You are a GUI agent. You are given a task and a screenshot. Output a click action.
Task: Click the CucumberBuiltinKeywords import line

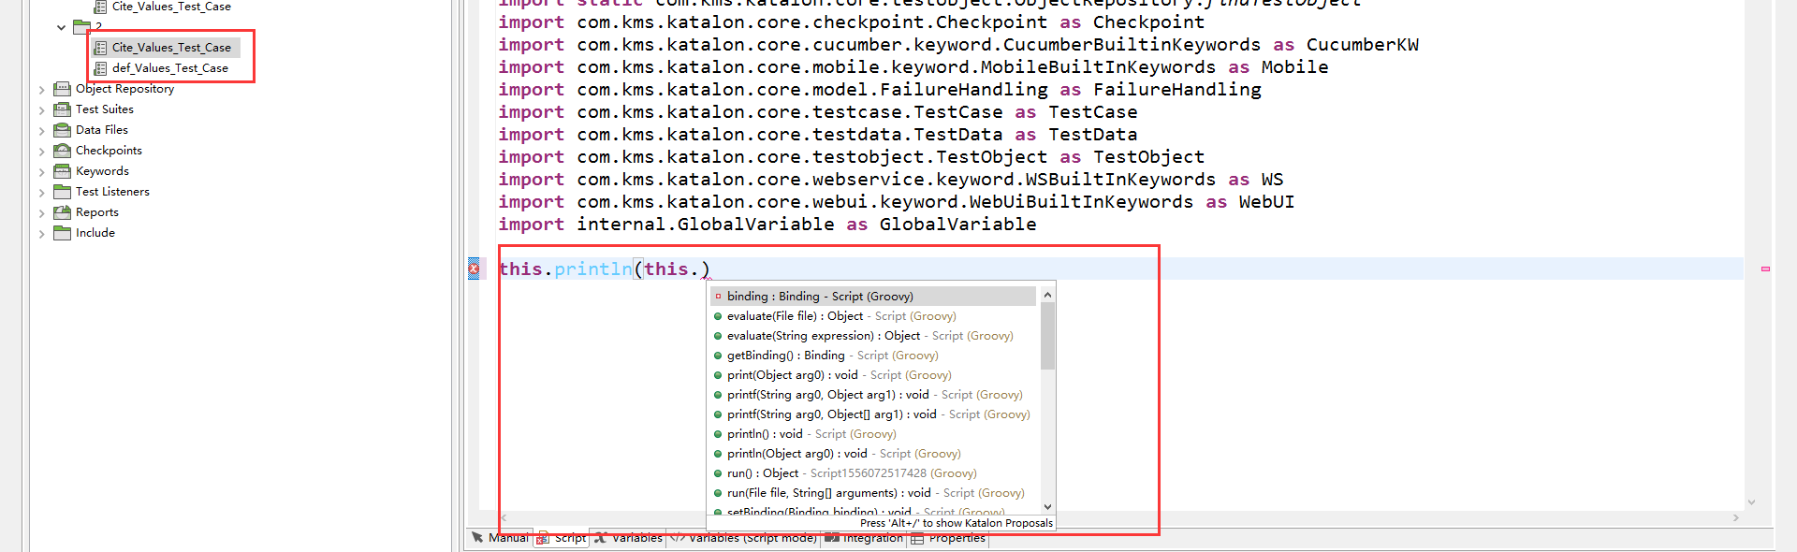click(x=957, y=45)
